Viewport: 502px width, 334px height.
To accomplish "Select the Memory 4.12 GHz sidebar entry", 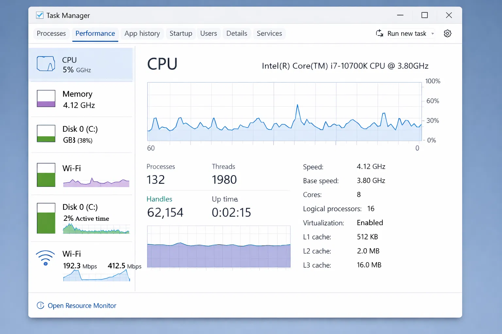I will [x=82, y=99].
